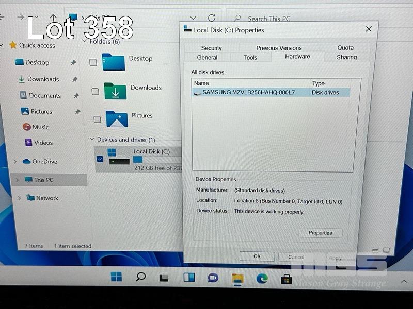Viewport: 413px width, 309px height.
Task: Switch to the General tab
Action: click(207, 57)
